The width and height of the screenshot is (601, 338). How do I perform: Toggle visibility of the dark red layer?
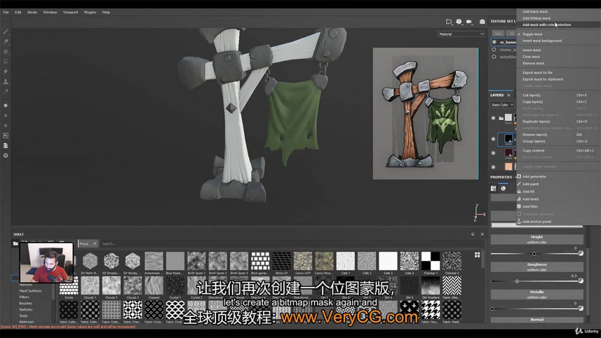[493, 153]
